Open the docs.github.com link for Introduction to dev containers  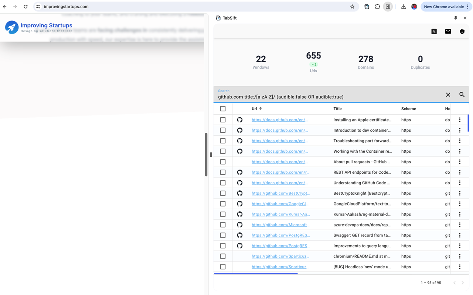[x=280, y=130]
